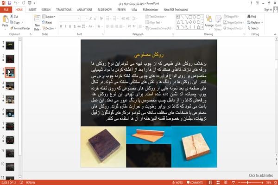The width and height of the screenshot is (278, 185).
Task: Select slide 5 thumbnail
Action: [10, 99]
